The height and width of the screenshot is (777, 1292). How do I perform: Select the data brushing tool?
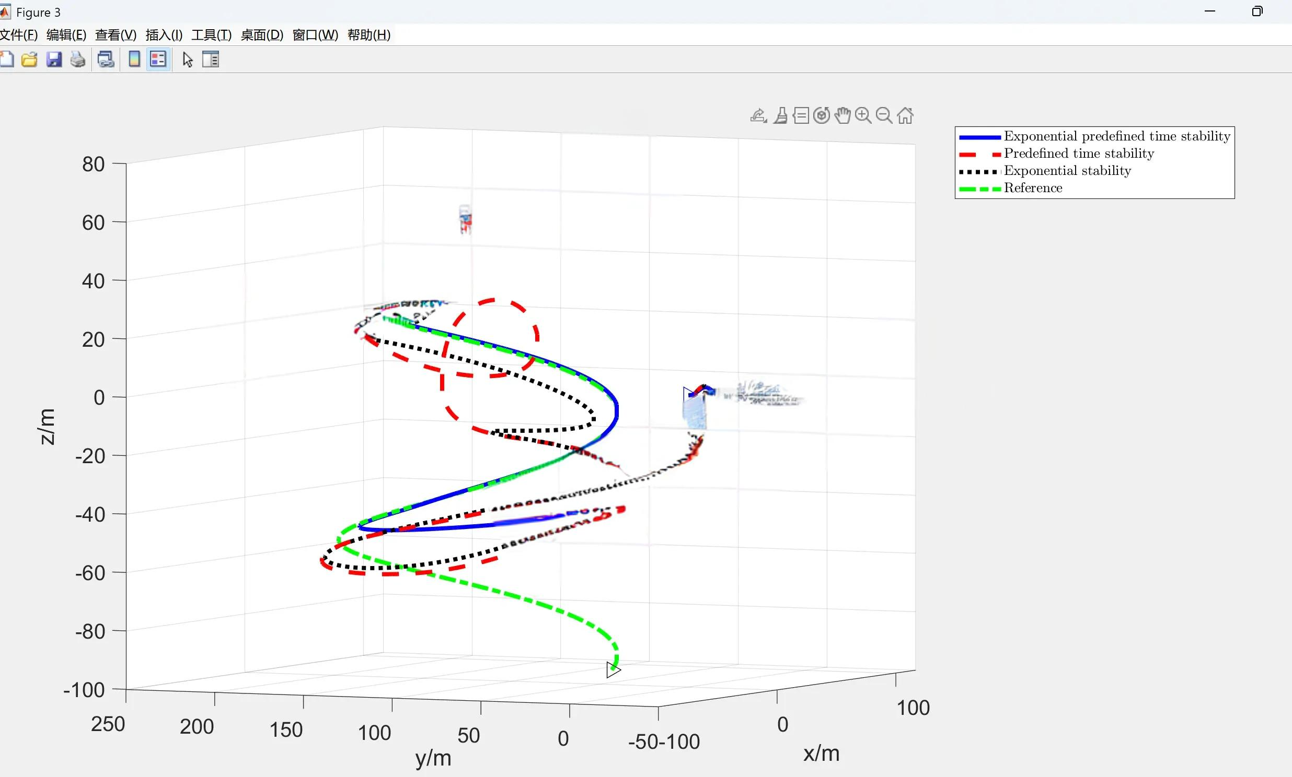point(781,115)
